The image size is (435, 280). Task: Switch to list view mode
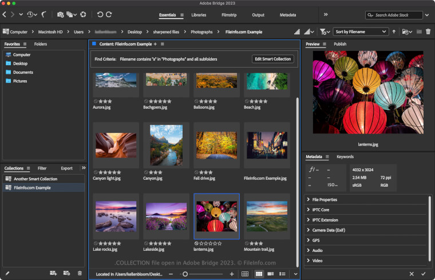(x=282, y=274)
